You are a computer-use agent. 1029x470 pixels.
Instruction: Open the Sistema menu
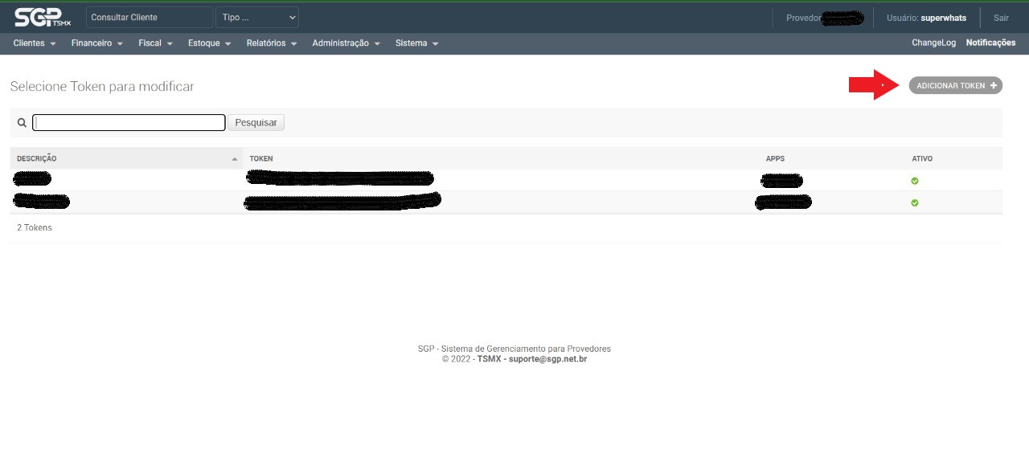point(416,43)
